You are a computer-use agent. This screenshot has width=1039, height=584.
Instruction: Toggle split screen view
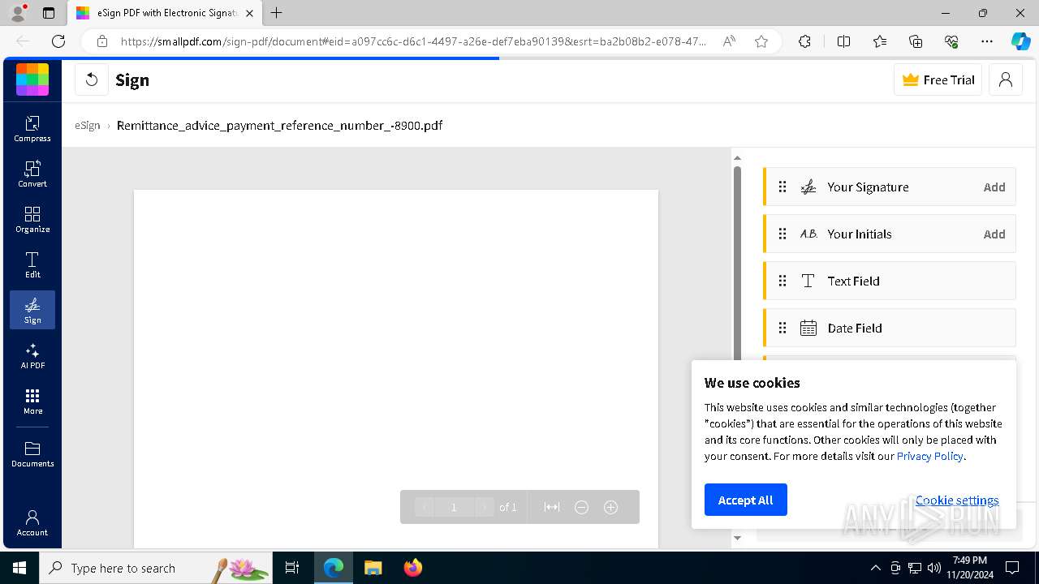click(x=843, y=41)
